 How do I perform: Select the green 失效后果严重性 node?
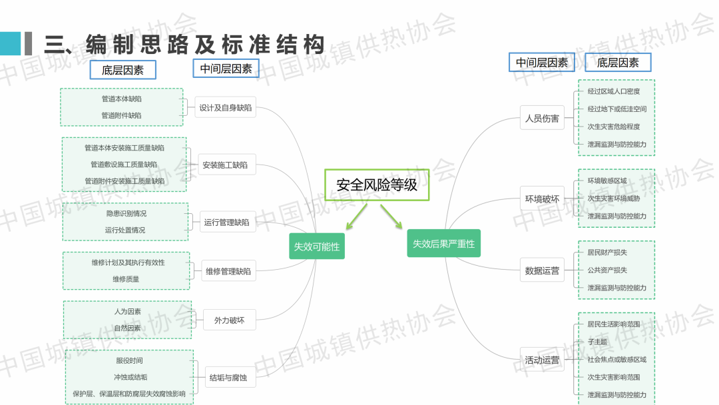[443, 244]
